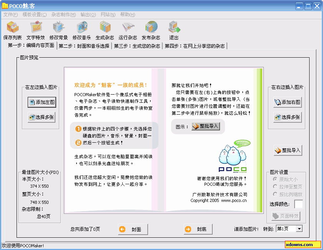Click the right page of the magazine preview

214,140
